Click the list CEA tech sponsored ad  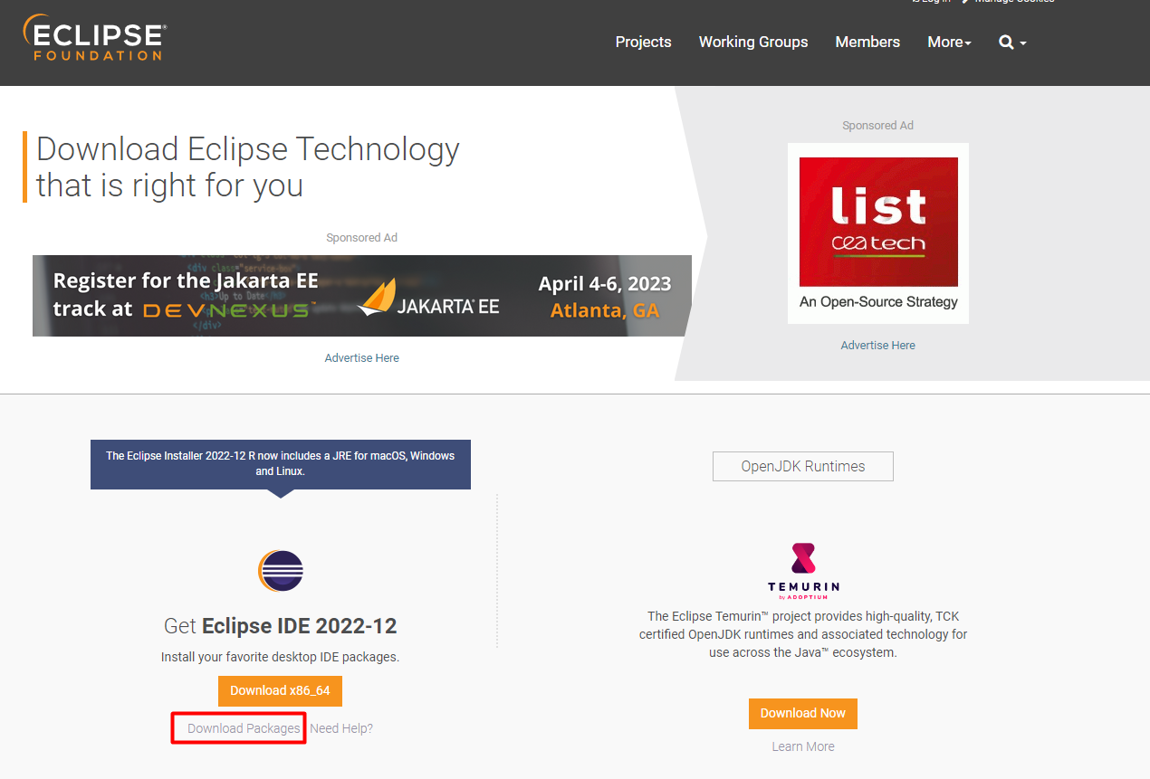click(878, 233)
